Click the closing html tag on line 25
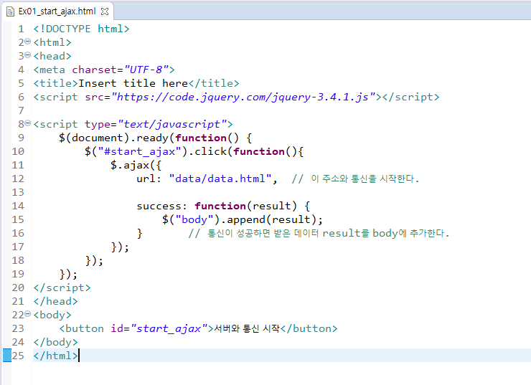This screenshot has height=385, width=531. click(55, 356)
